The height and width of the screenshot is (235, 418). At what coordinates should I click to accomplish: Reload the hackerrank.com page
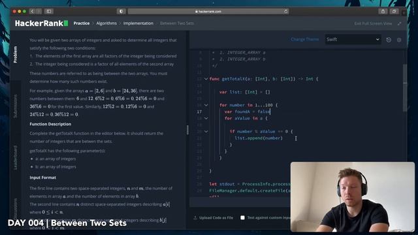click(x=285, y=12)
